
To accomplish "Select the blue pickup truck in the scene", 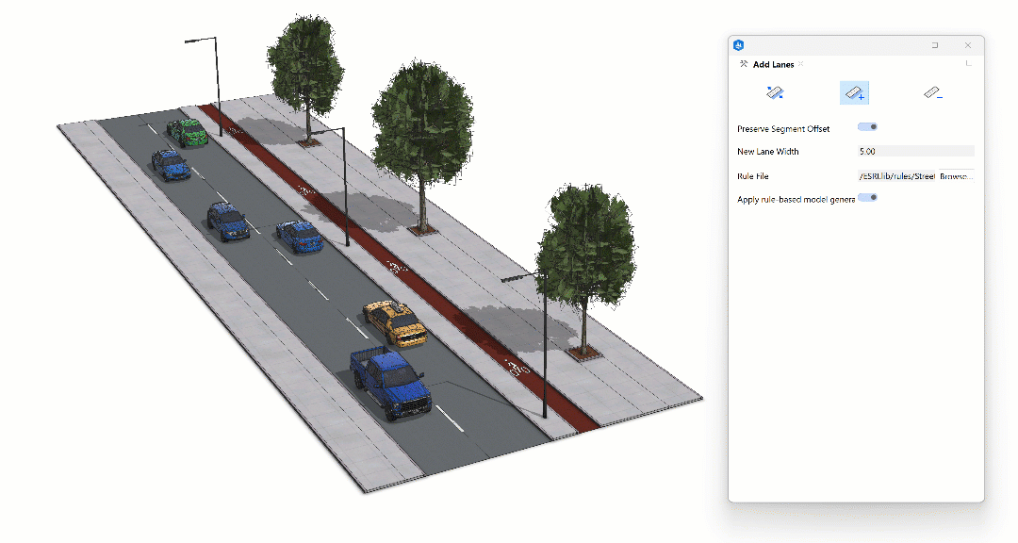I will 391,384.
